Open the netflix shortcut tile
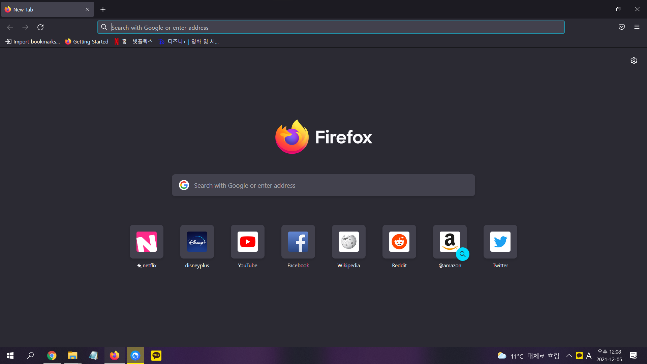This screenshot has width=647, height=364. point(147,247)
